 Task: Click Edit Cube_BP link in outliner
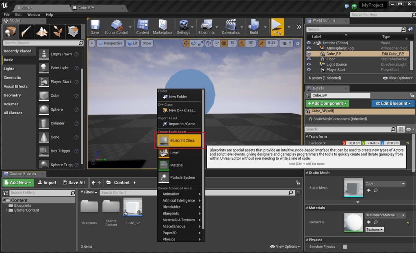(393, 54)
